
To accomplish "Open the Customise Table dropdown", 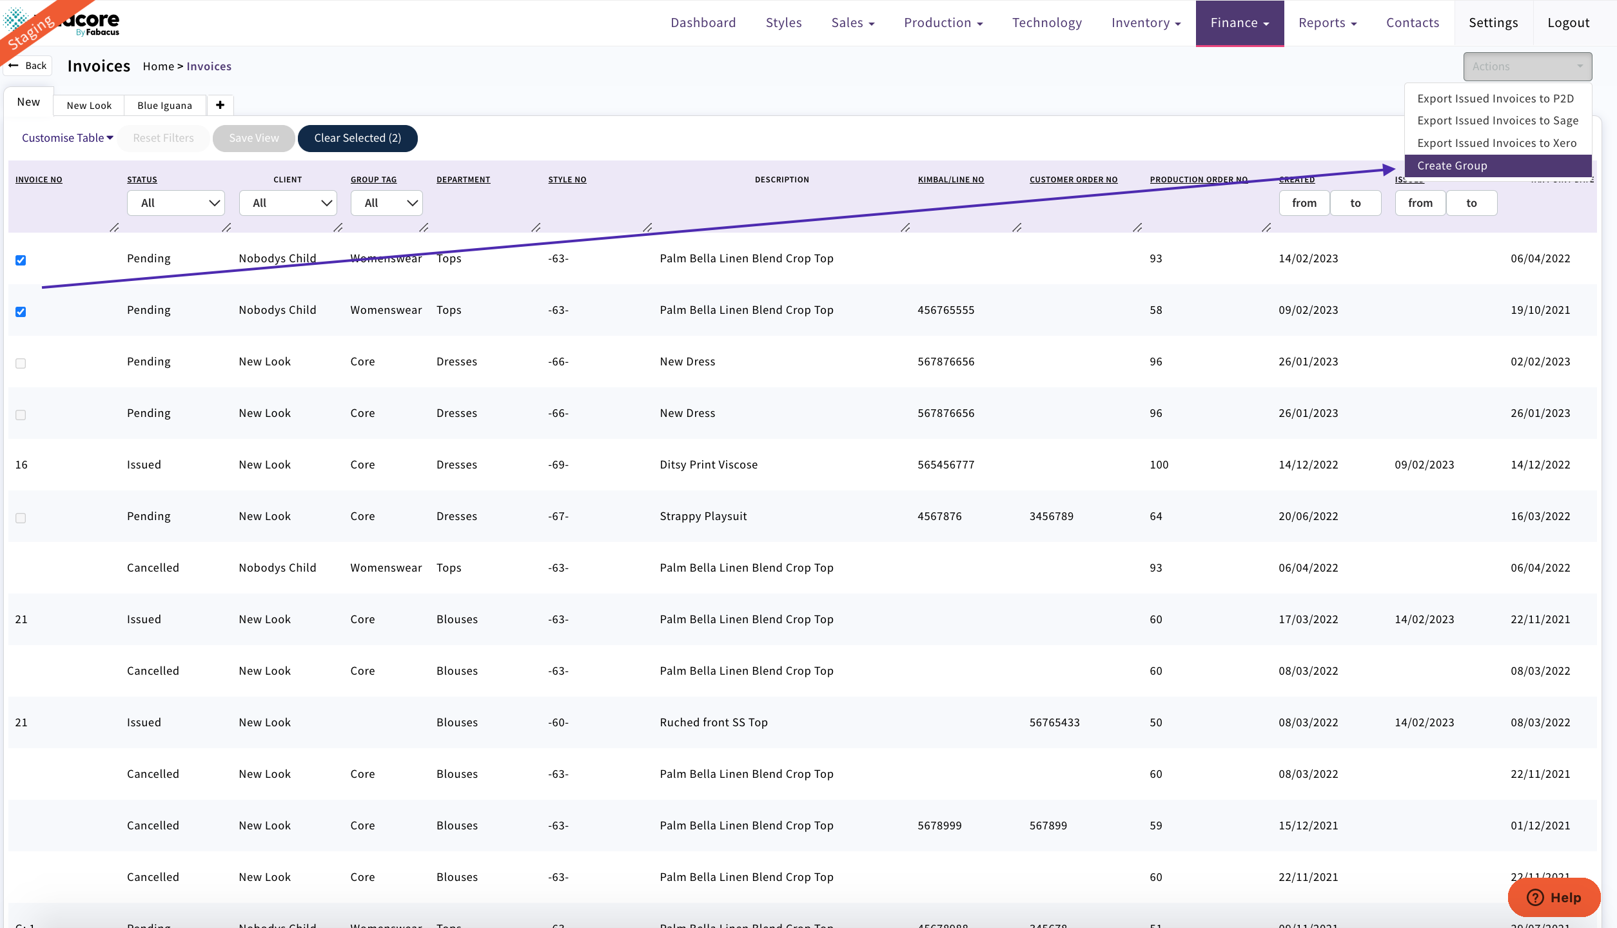I will tap(66, 137).
